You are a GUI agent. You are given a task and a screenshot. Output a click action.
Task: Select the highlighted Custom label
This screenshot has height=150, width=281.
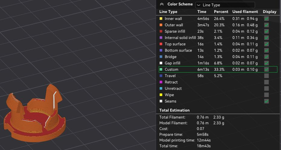pyautogui.click(x=171, y=70)
